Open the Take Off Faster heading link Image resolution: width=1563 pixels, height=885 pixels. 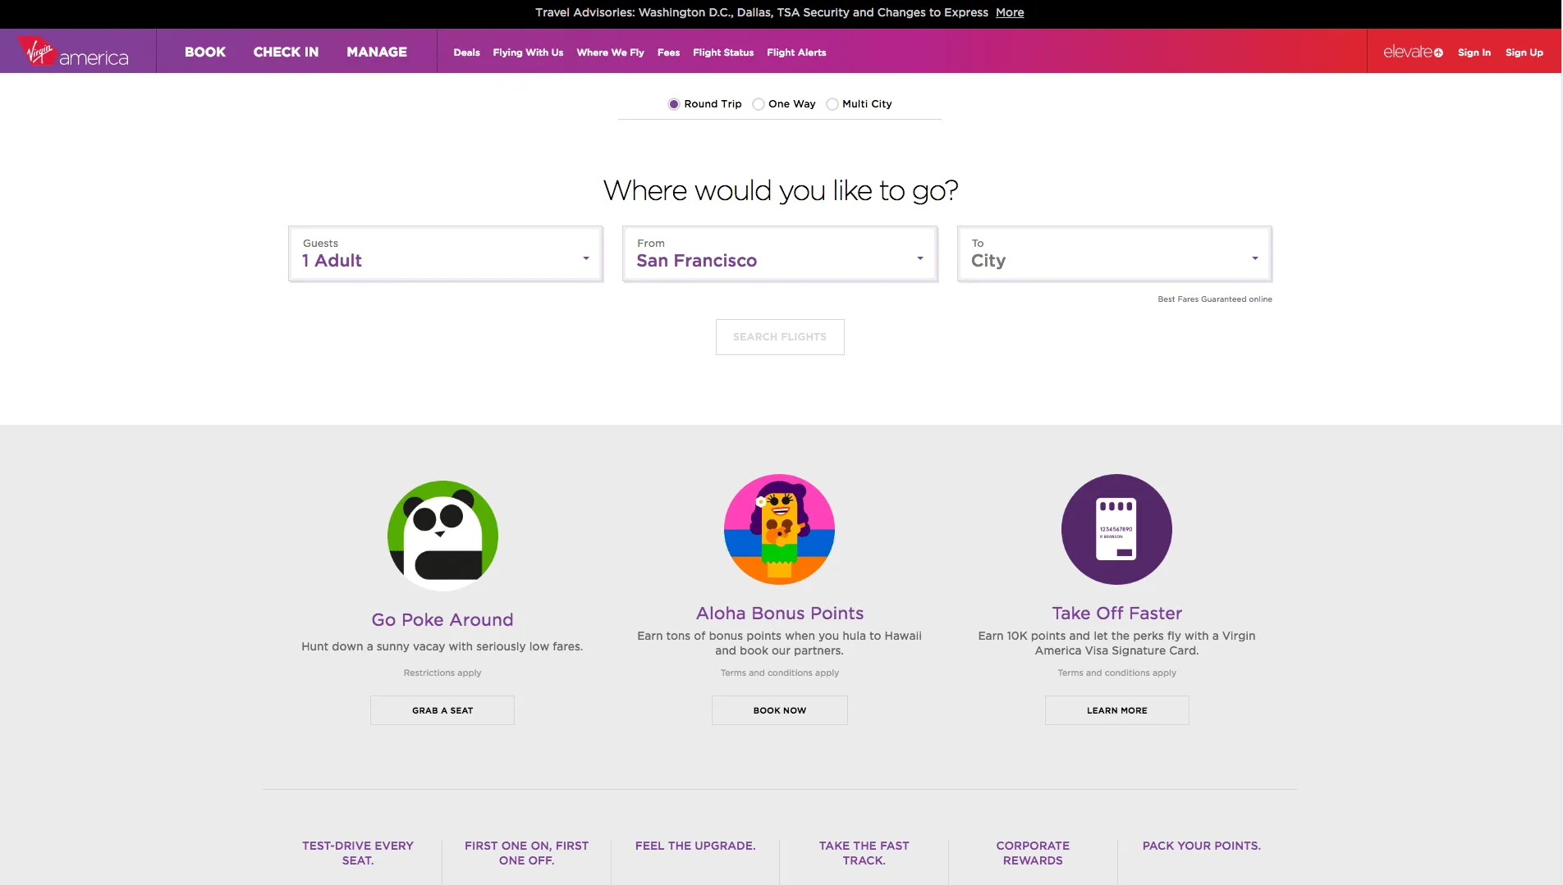1117,614
